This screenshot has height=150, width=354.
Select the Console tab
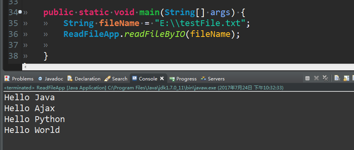tap(148, 78)
